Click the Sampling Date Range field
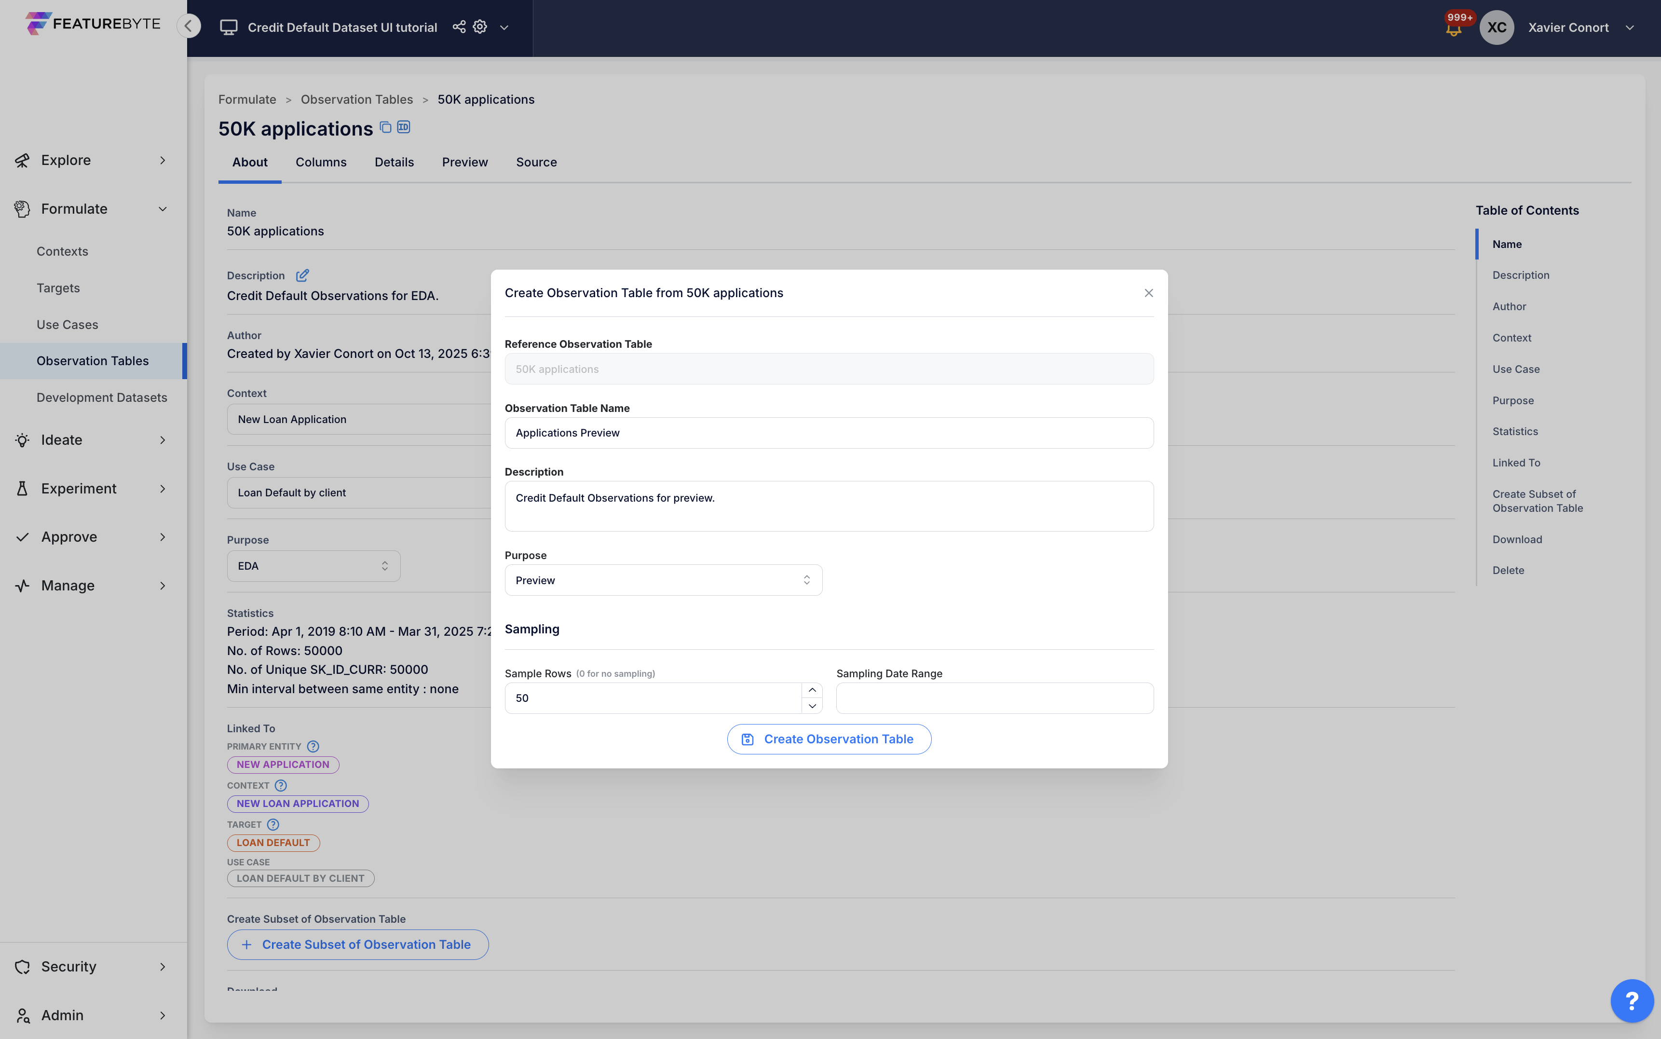The image size is (1661, 1039). [x=994, y=698]
